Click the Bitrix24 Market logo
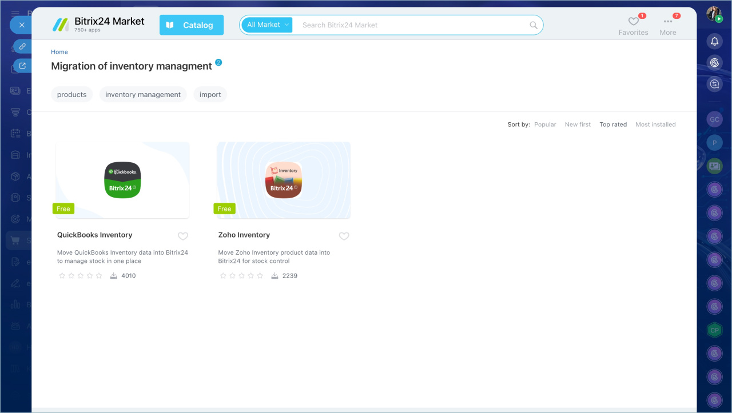 pyautogui.click(x=98, y=25)
